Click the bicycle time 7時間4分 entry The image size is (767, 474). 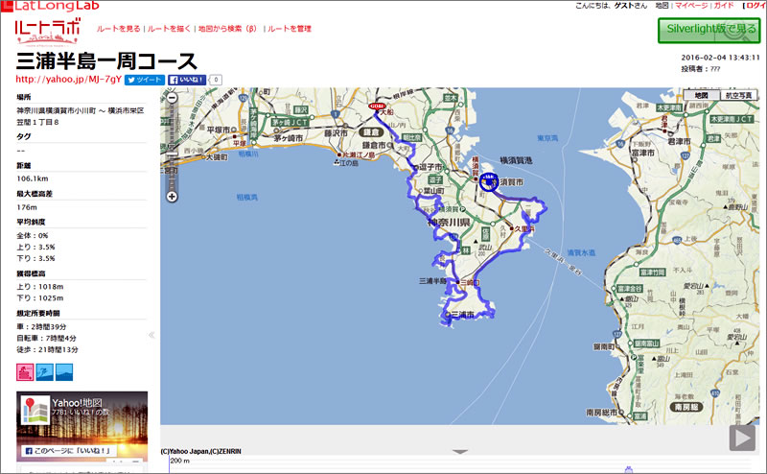pyautogui.click(x=46, y=339)
